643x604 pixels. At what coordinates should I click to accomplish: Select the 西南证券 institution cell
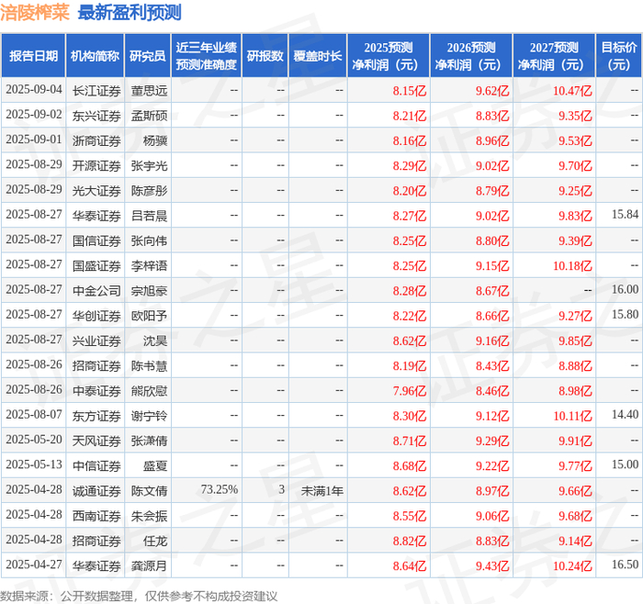coord(96,516)
